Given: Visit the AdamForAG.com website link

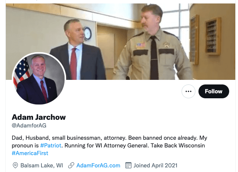Looking at the screenshot, I should [x=98, y=165].
